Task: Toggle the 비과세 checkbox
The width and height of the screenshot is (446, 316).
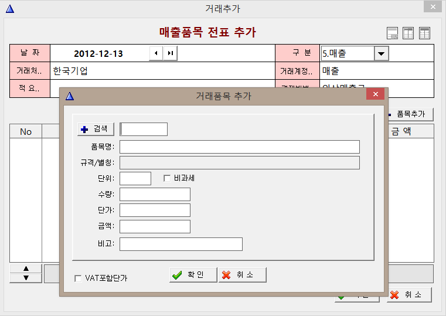Action: pos(167,178)
